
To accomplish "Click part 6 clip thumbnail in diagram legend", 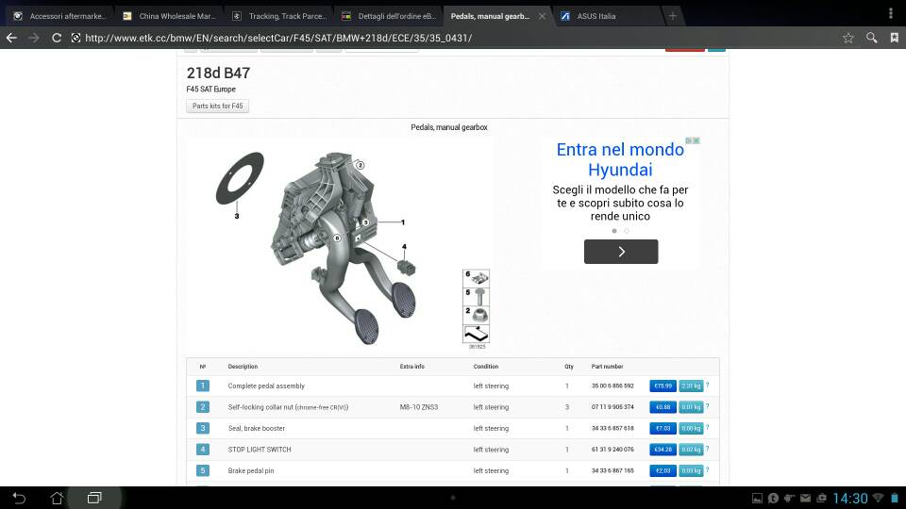I will point(476,278).
